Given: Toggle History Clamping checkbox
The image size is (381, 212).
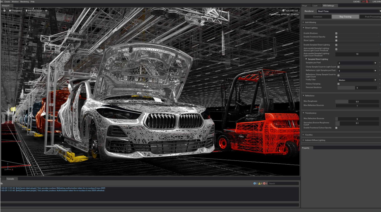Looking at the screenshot, I should click(x=338, y=84).
